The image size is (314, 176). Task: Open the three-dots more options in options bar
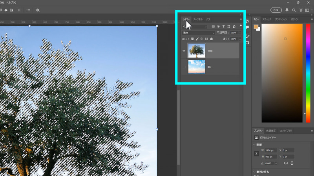coord(28,10)
